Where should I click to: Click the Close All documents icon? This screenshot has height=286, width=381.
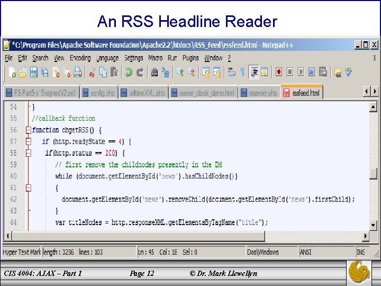(67, 72)
